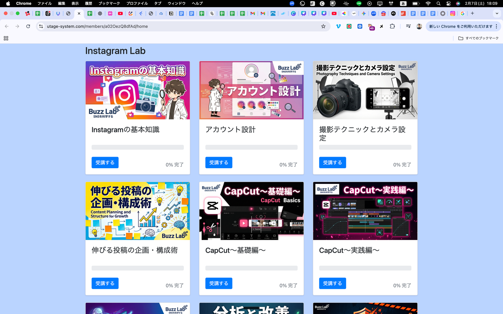
Task: Click the battery status icon
Action: pos(416,3)
